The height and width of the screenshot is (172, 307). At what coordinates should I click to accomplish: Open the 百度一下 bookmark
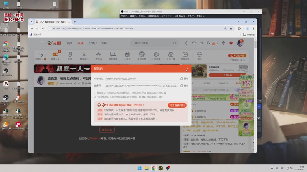(36, 34)
